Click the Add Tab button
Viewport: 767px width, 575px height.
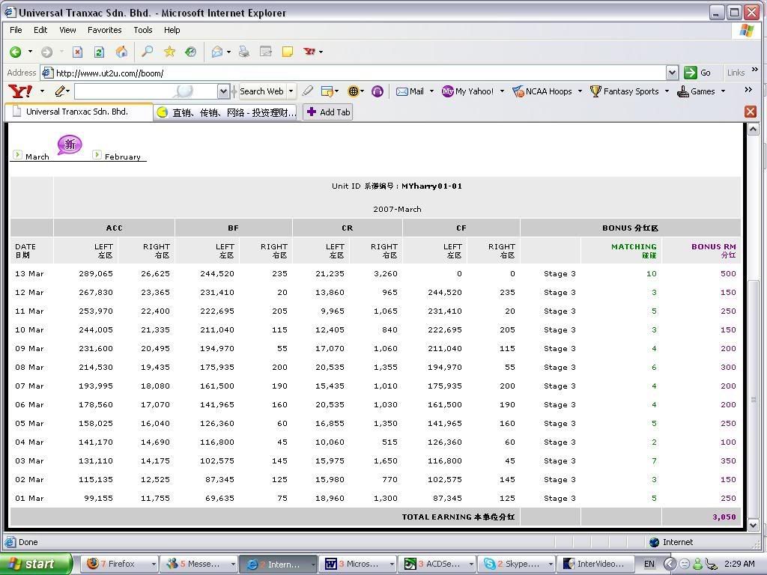pyautogui.click(x=327, y=112)
